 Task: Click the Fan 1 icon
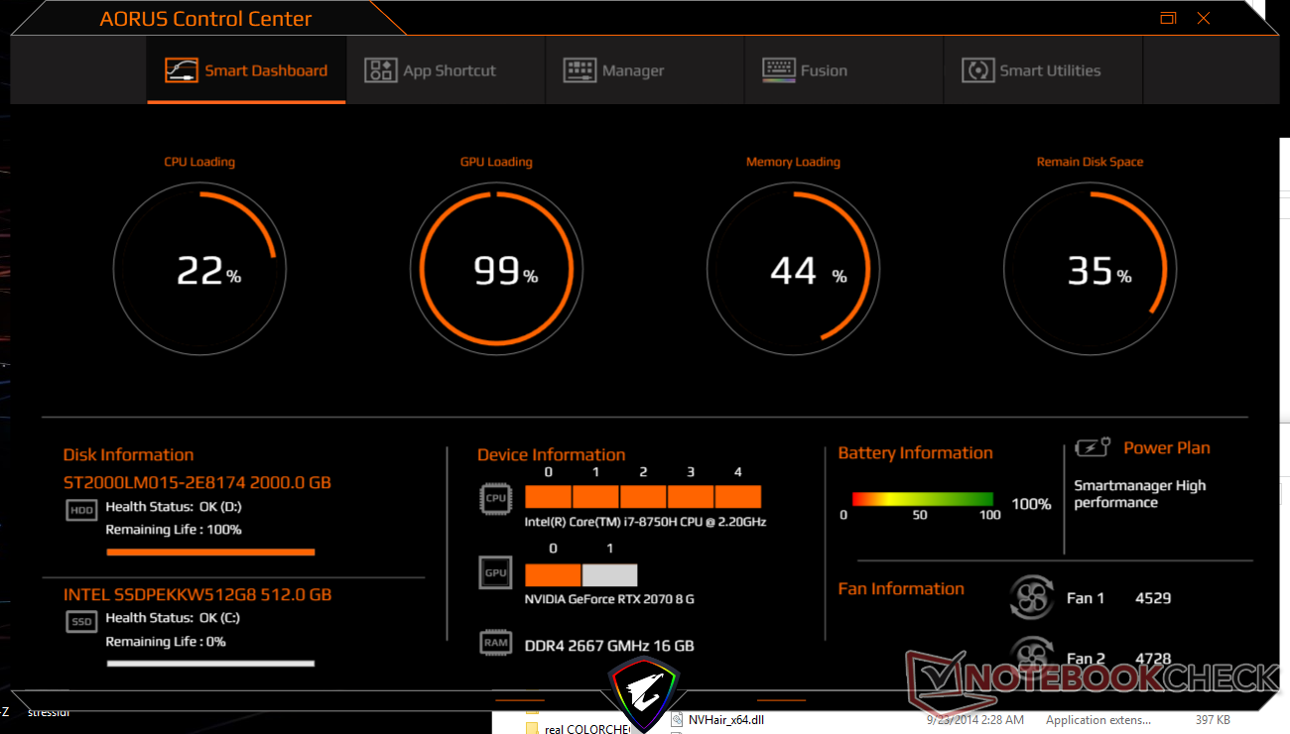click(1031, 597)
